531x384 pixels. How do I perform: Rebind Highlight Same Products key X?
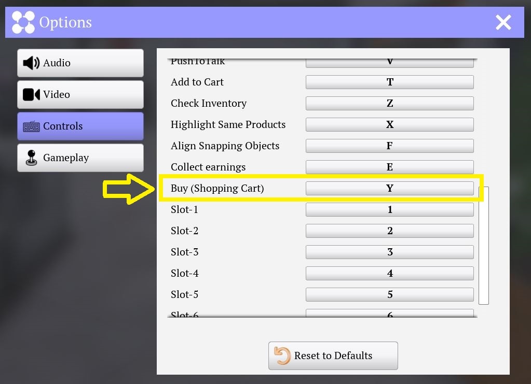(389, 125)
